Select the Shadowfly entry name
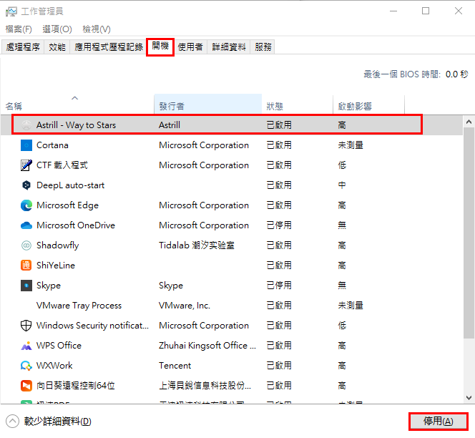Image resolution: width=475 pixels, height=438 pixels. 57,245
